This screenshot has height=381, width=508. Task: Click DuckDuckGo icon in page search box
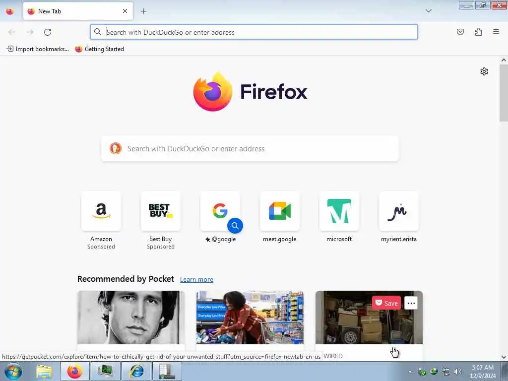[x=115, y=148]
